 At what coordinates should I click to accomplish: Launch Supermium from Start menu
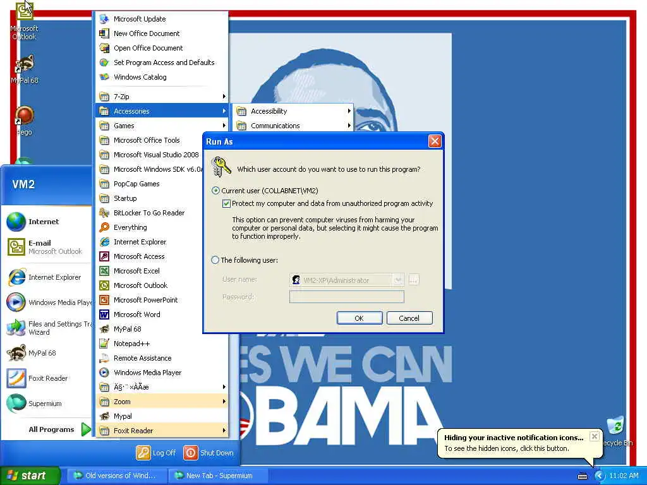[x=46, y=404]
